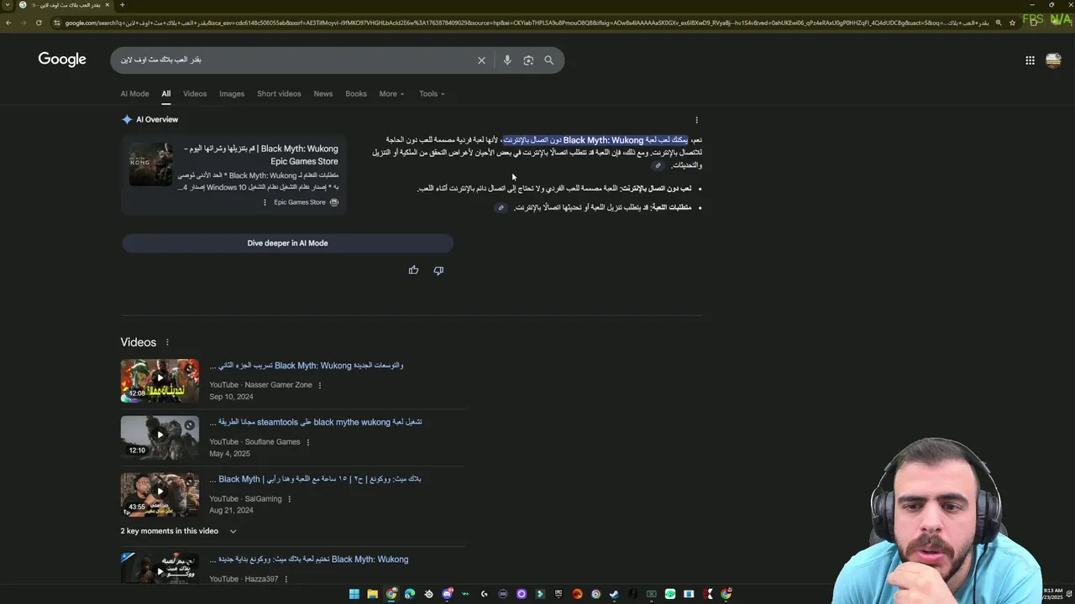Click the Sep 10, 2024 date text
Viewport: 1075px width, 604px height.
click(x=231, y=397)
